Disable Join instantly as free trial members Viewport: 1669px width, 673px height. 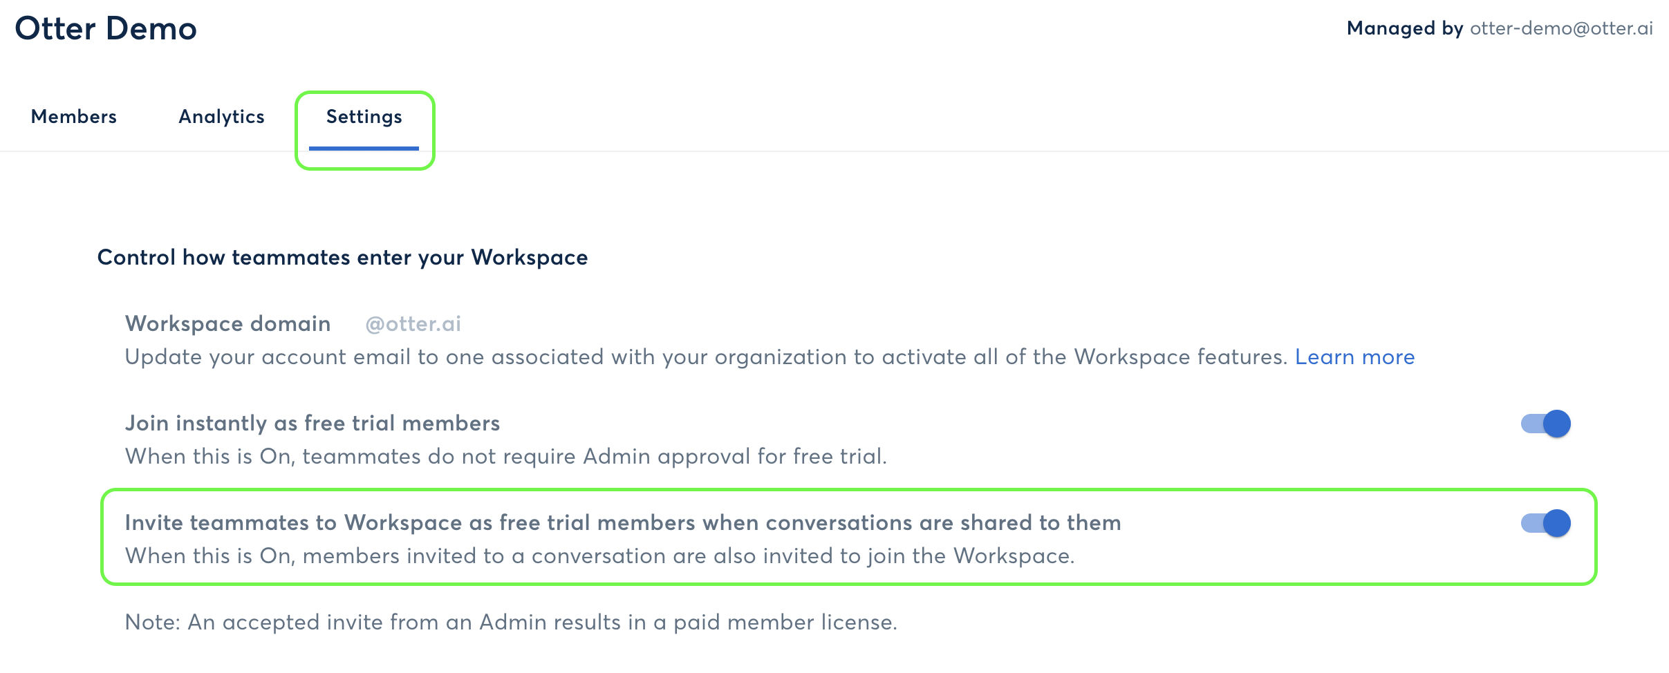click(1545, 424)
